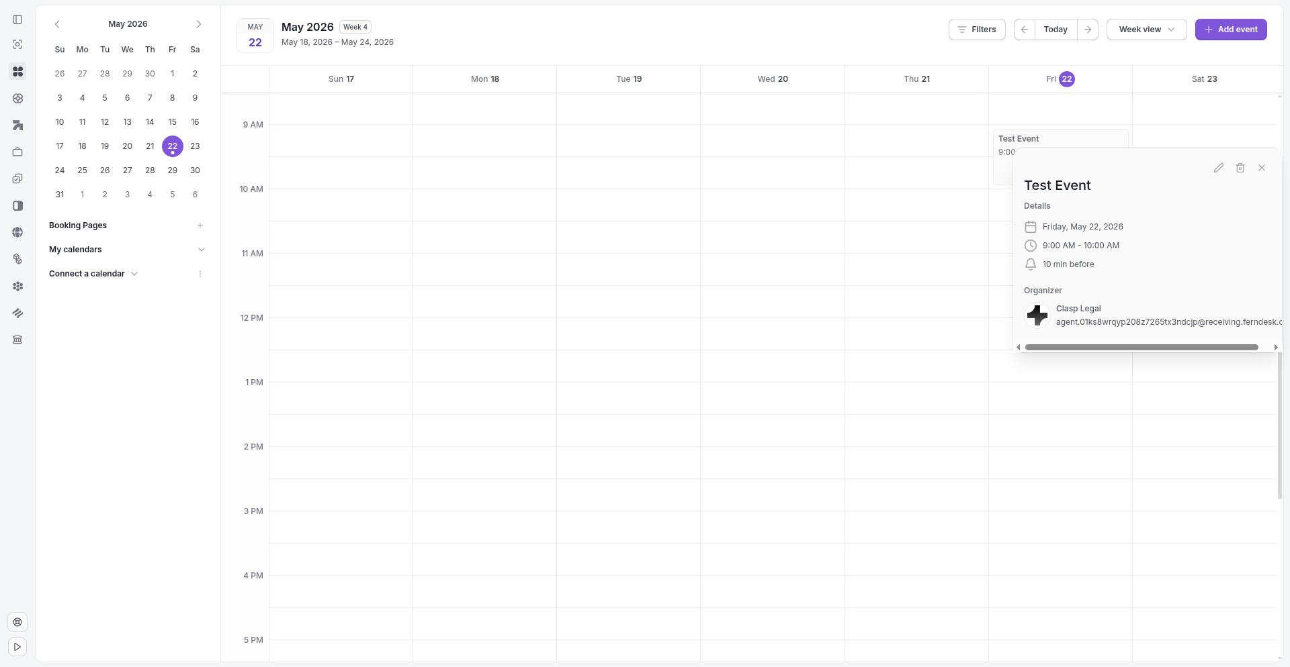1290x667 pixels.
Task: Jump to Today in the calendar
Action: (1056, 30)
